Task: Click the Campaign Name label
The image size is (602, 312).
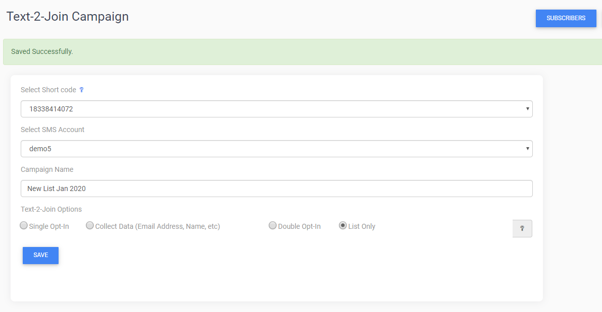Action: pyautogui.click(x=47, y=169)
